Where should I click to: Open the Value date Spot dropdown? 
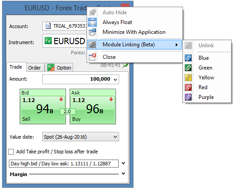(x=81, y=137)
